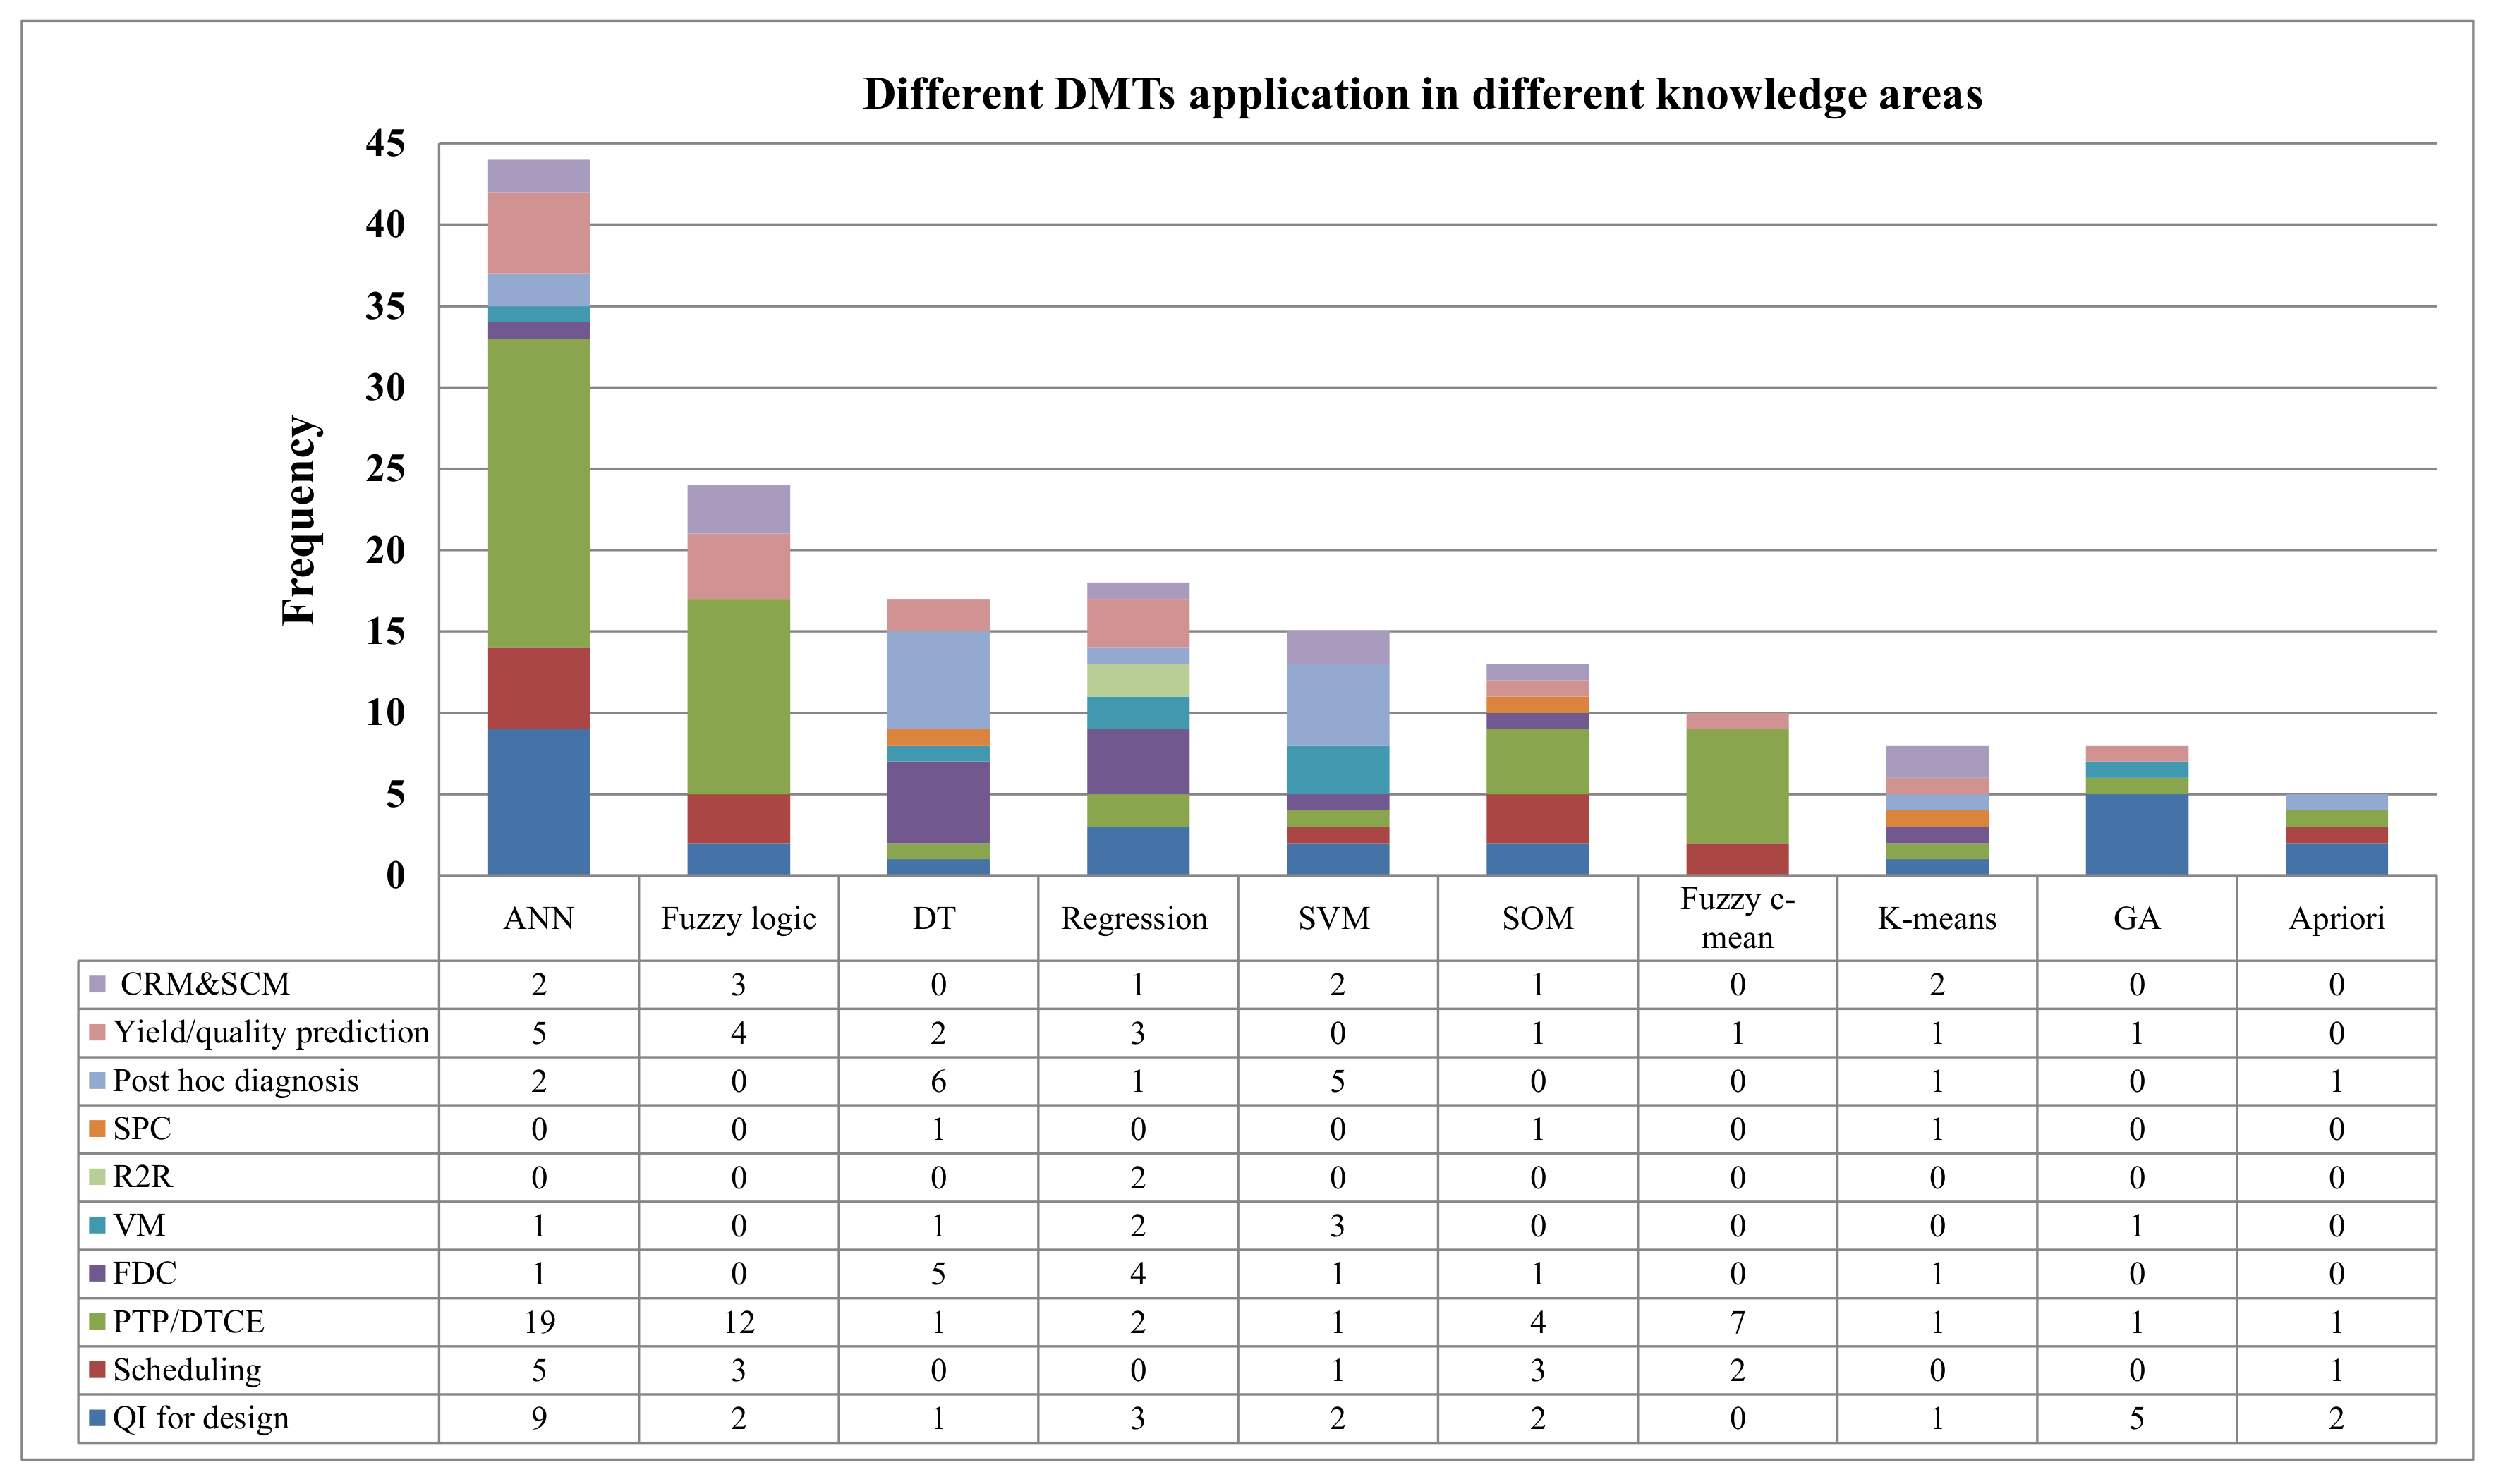Select the chart title text

point(1423,94)
